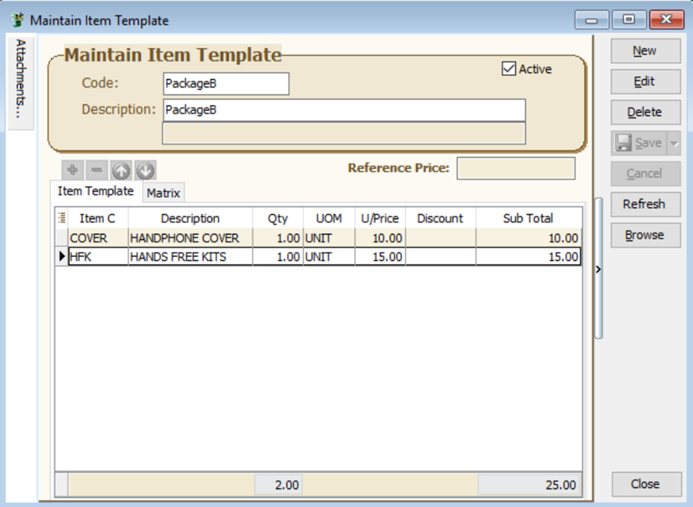This screenshot has width=693, height=507.
Task: Click the move row up arrow icon
Action: pos(121,170)
